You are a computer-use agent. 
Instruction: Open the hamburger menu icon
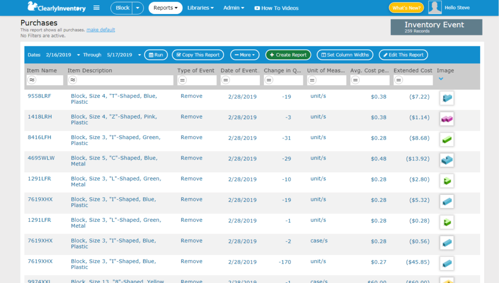pos(96,7)
